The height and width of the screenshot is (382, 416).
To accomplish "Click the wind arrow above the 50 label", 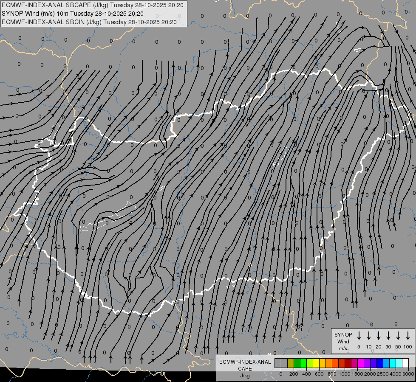I will pos(398,335).
